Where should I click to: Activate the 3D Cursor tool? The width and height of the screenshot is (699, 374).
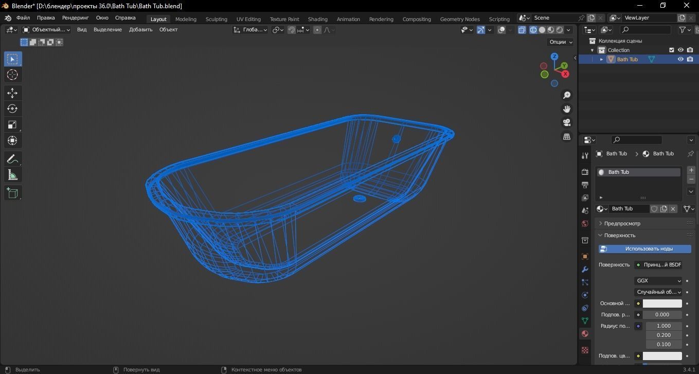13,75
